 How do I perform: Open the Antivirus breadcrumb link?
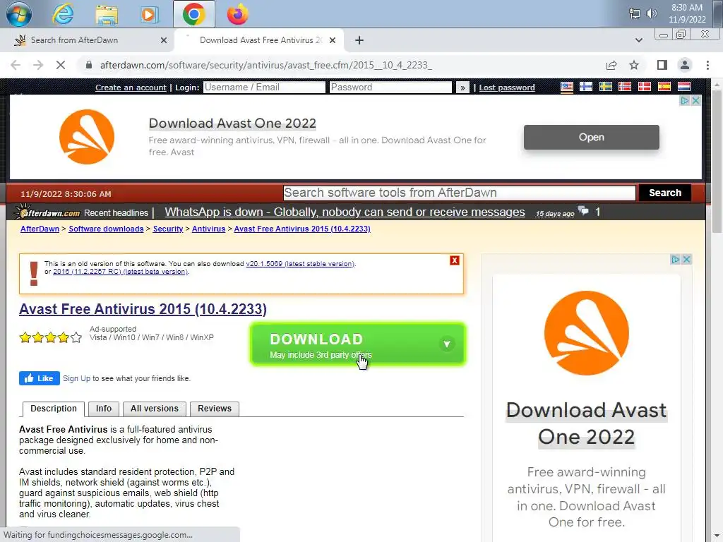point(208,229)
